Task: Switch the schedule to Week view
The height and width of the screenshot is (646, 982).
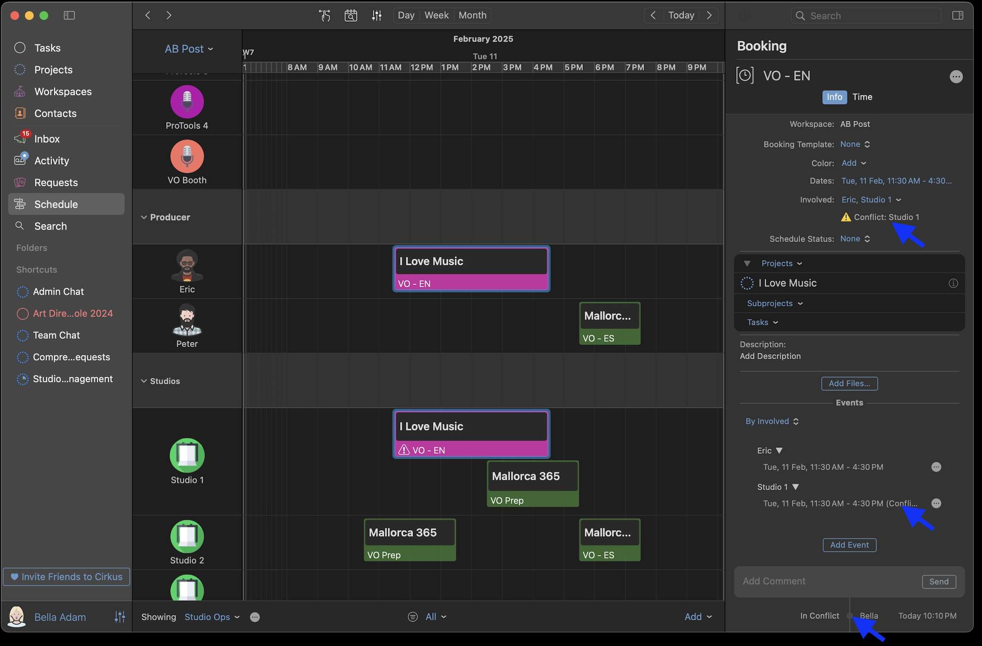Action: click(436, 15)
